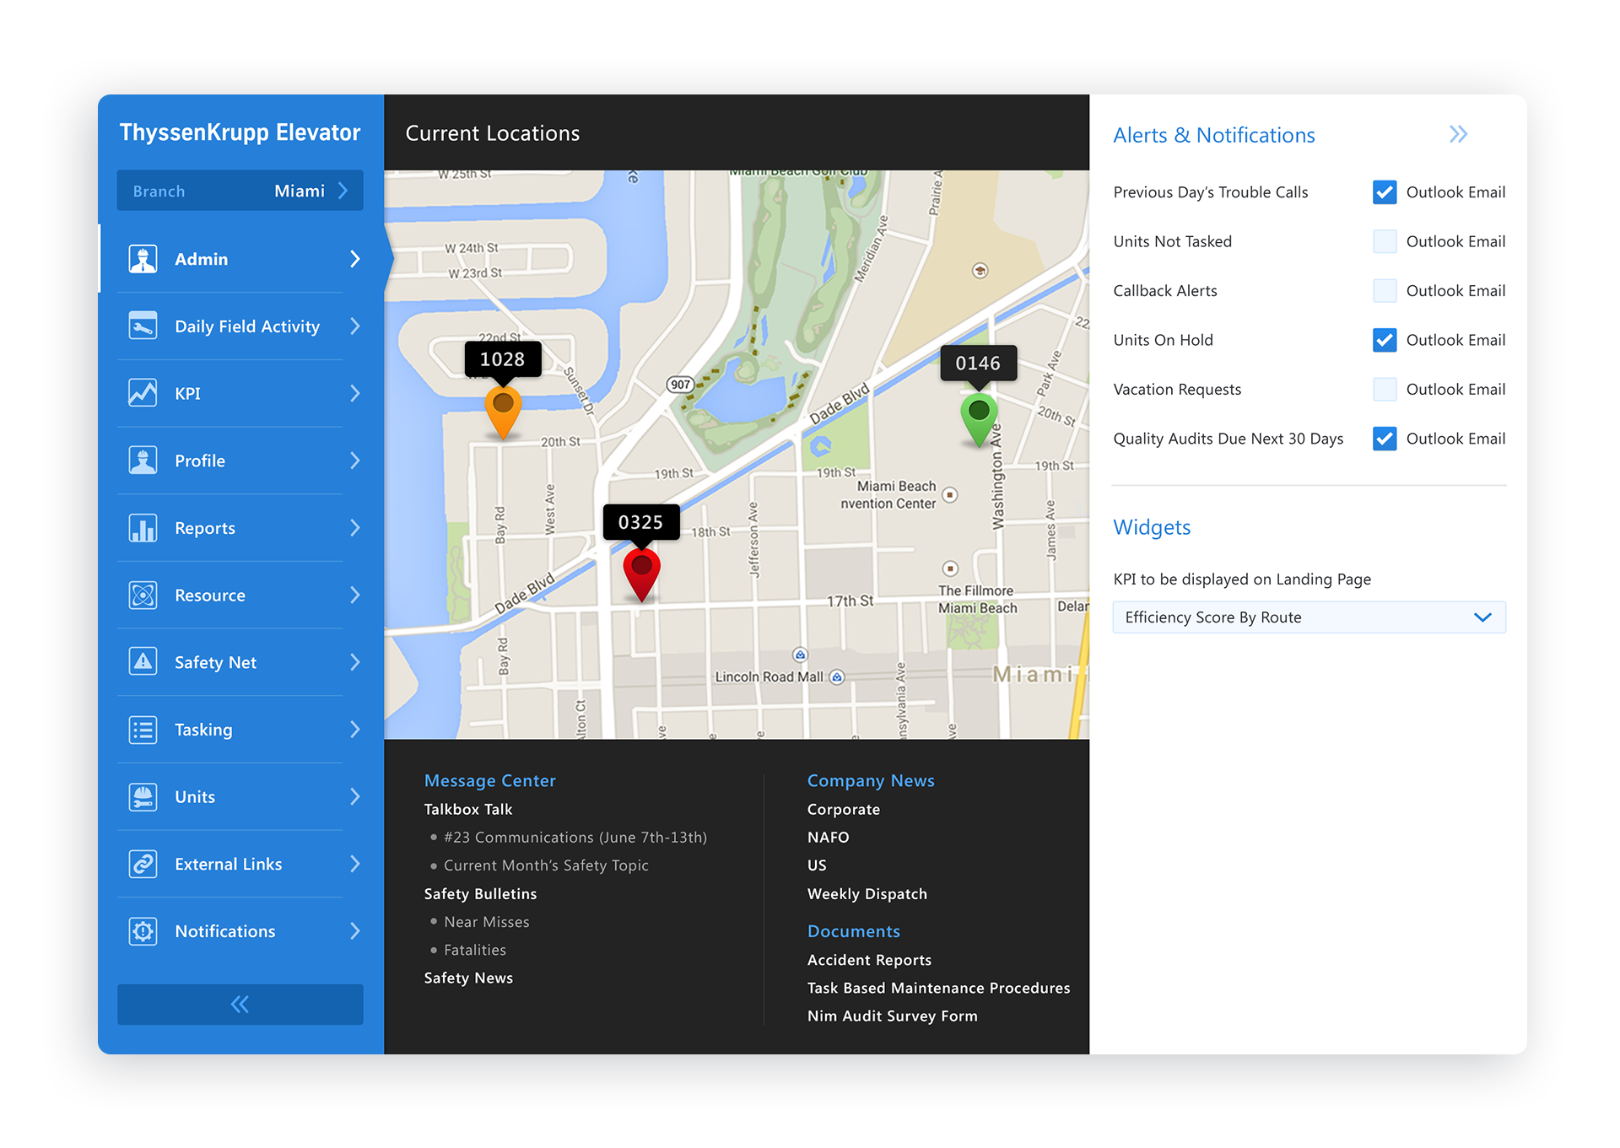Open the Units menu item
The height and width of the screenshot is (1148, 1620).
coord(240,796)
